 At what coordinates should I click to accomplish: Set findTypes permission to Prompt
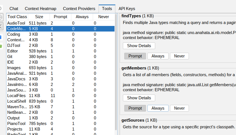coord(135,56)
